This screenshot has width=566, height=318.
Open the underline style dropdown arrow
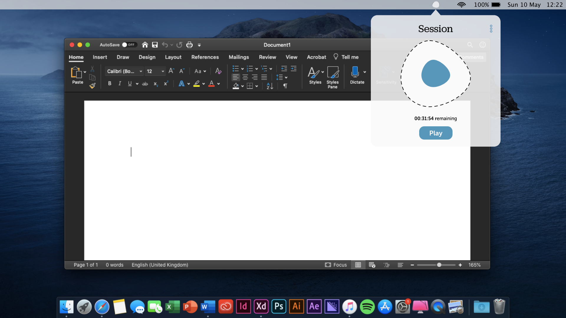pyautogui.click(x=137, y=84)
